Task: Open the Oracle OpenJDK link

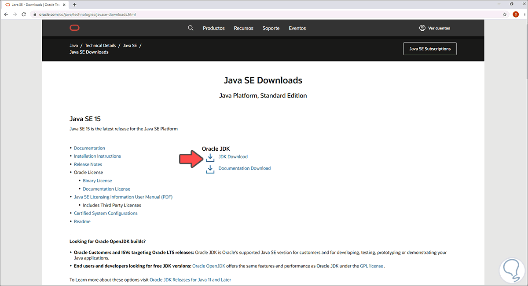Action: coord(209,265)
